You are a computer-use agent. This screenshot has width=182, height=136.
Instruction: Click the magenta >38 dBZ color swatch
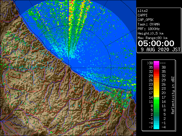(156, 63)
